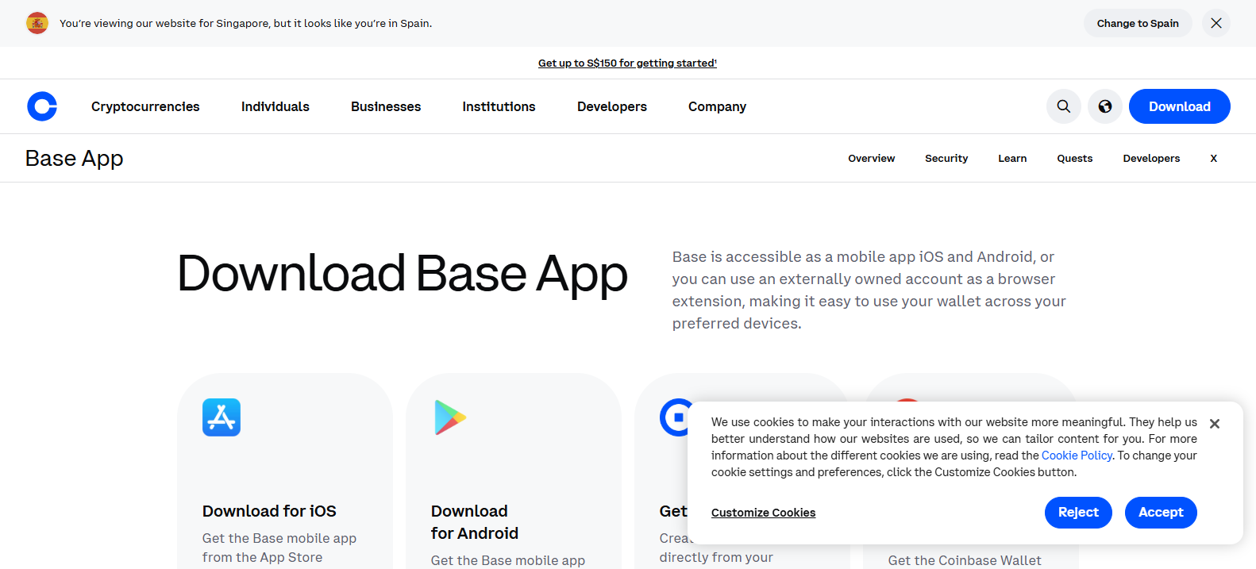Accept cookies
1256x569 pixels.
[1161, 513]
